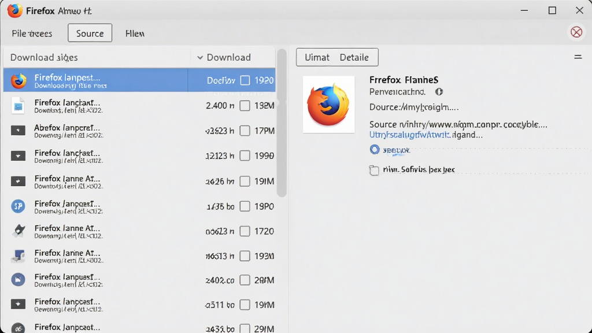Click the 2.400 value in second row
The width and height of the screenshot is (592, 333).
(220, 106)
